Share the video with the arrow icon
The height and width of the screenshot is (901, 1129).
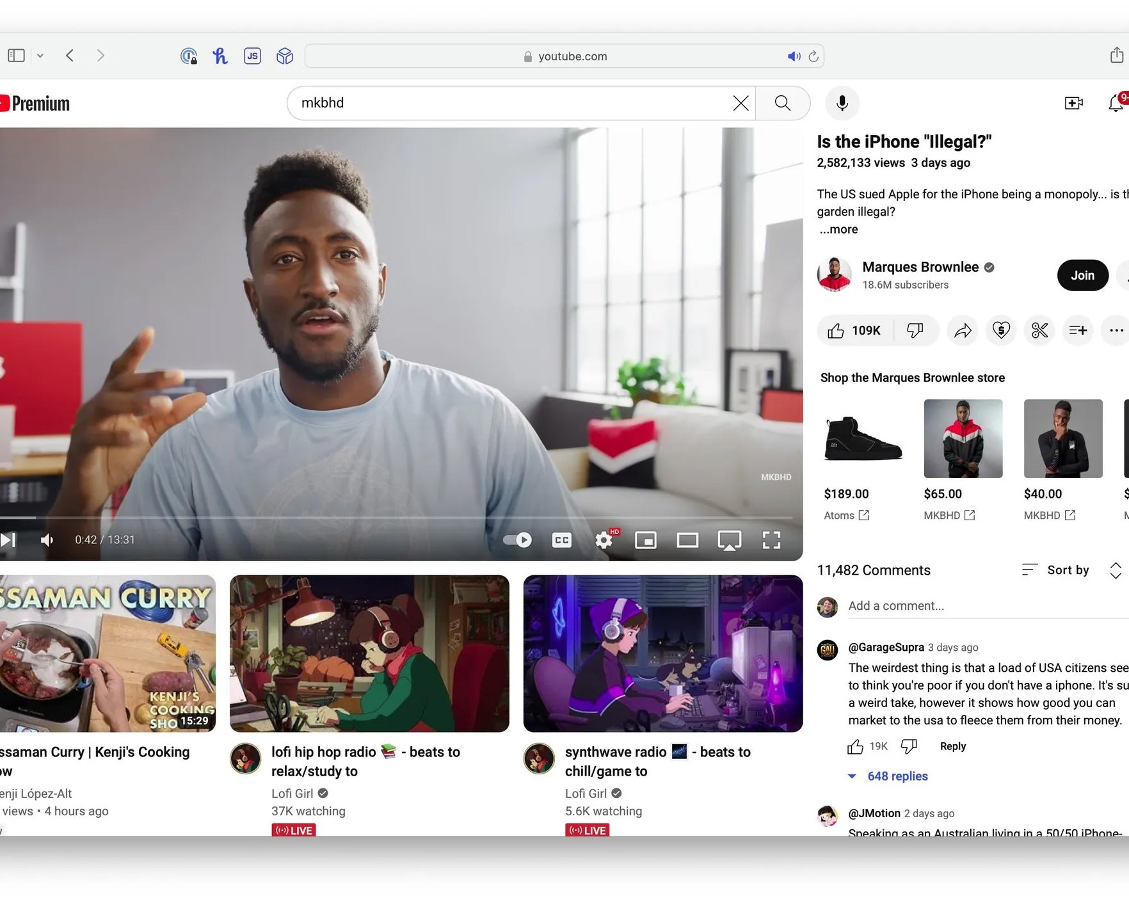pyautogui.click(x=963, y=330)
